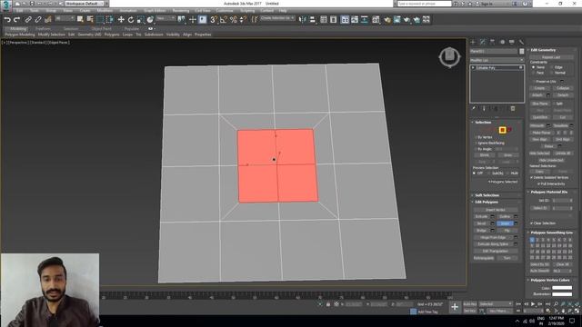Screen dimensions: 582x327
Task: Collapse the Selection rollout
Action: click(x=482, y=123)
